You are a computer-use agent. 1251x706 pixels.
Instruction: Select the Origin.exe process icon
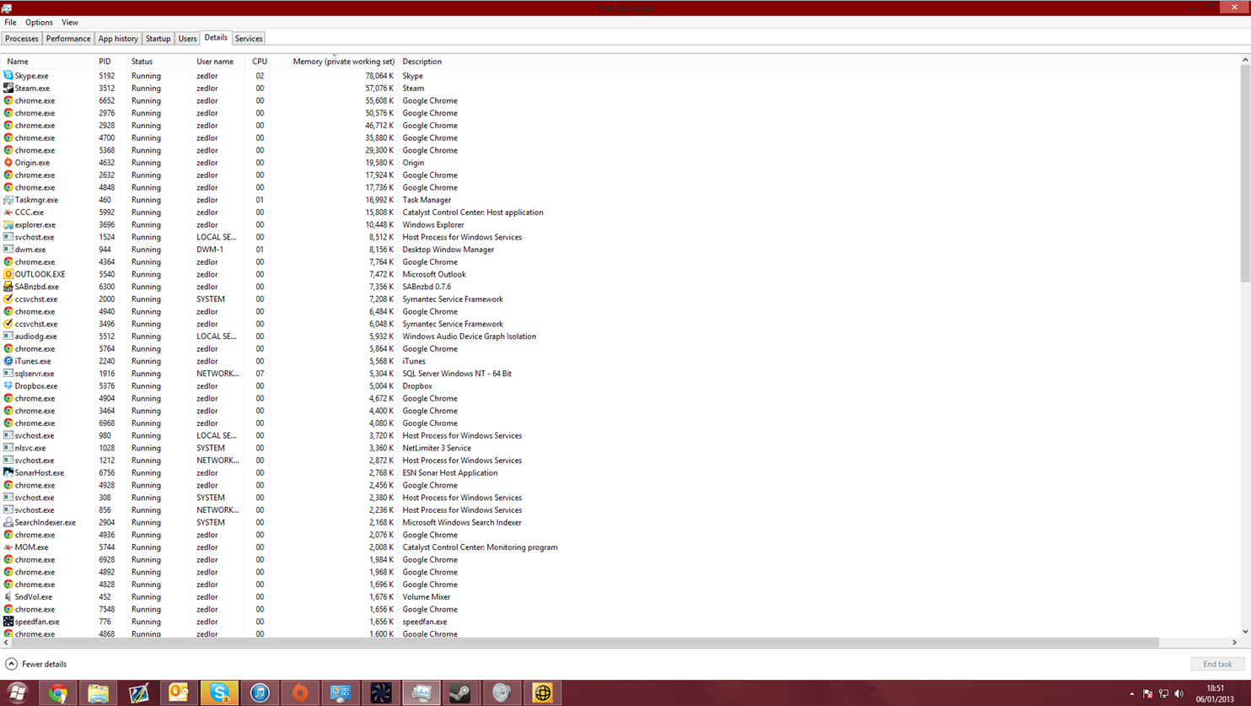[8, 162]
